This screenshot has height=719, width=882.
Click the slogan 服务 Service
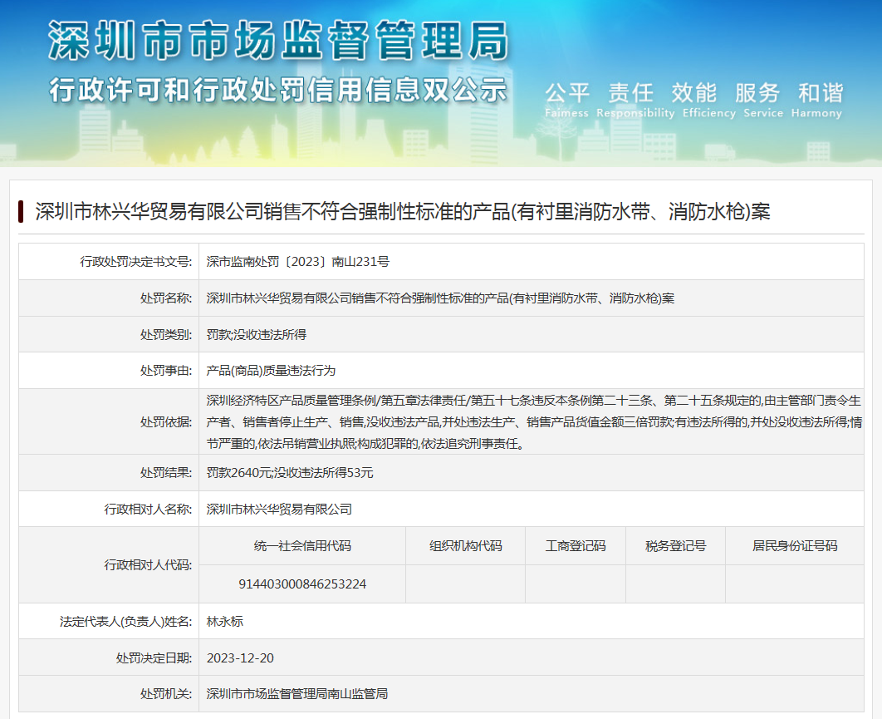(762, 101)
